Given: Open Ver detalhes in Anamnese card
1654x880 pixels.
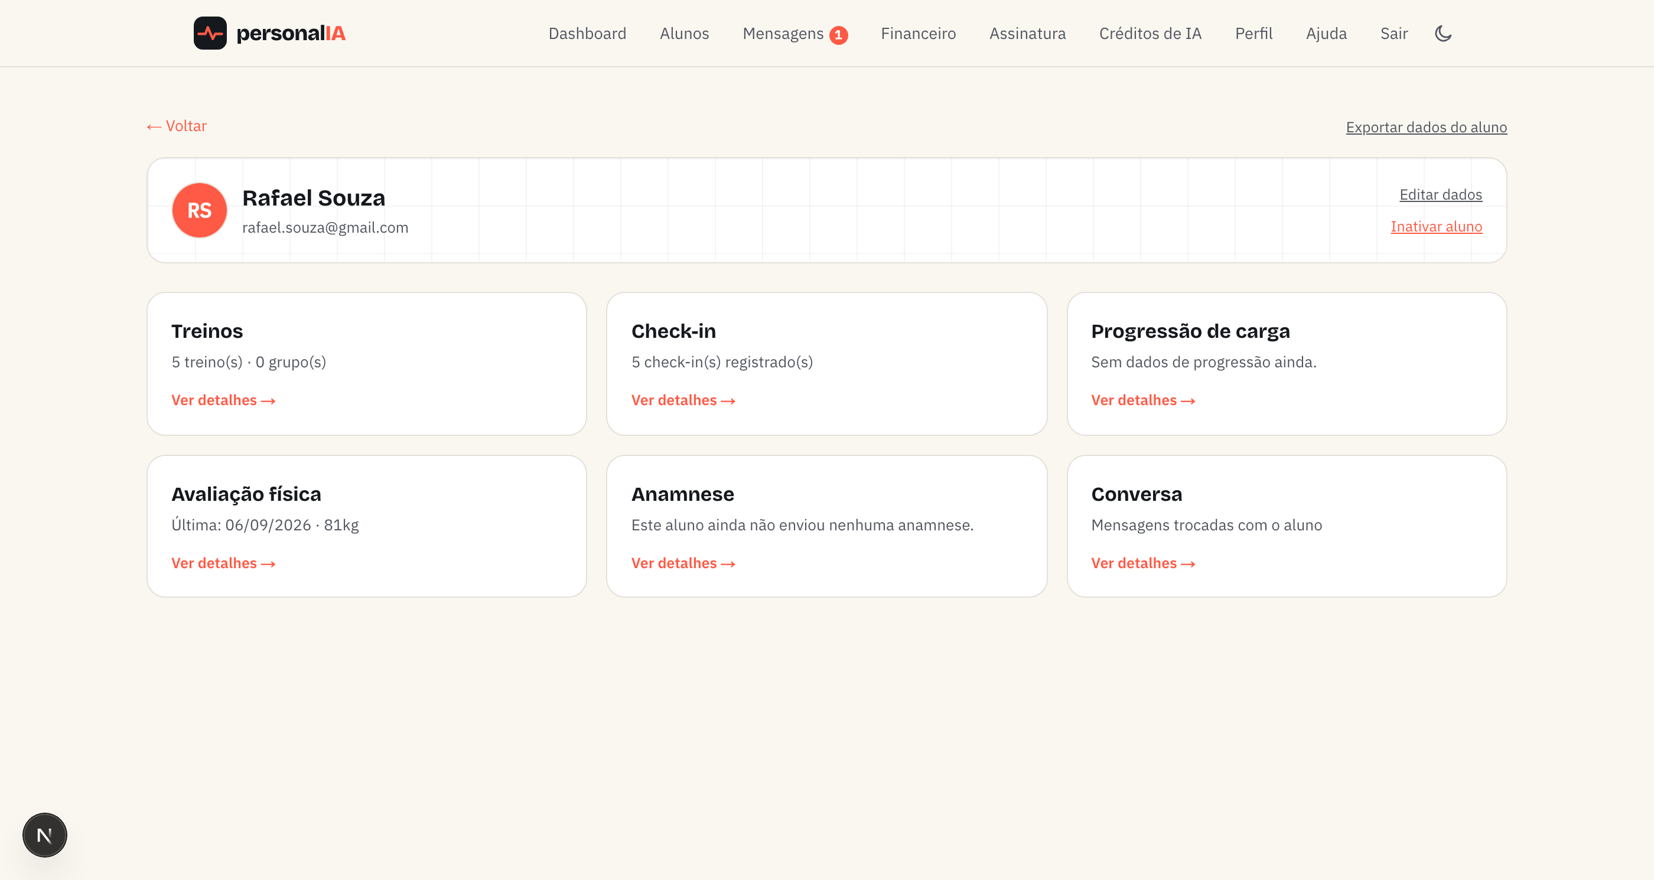Looking at the screenshot, I should (x=682, y=563).
